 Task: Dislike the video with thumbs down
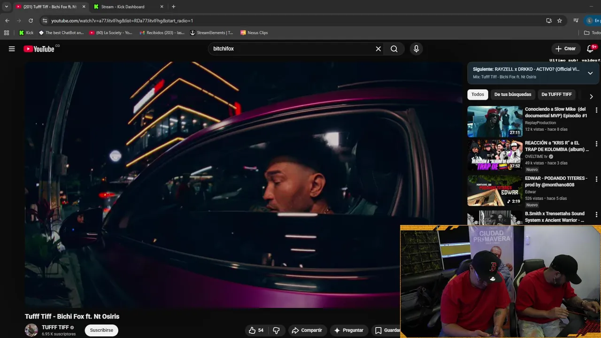tap(276, 330)
